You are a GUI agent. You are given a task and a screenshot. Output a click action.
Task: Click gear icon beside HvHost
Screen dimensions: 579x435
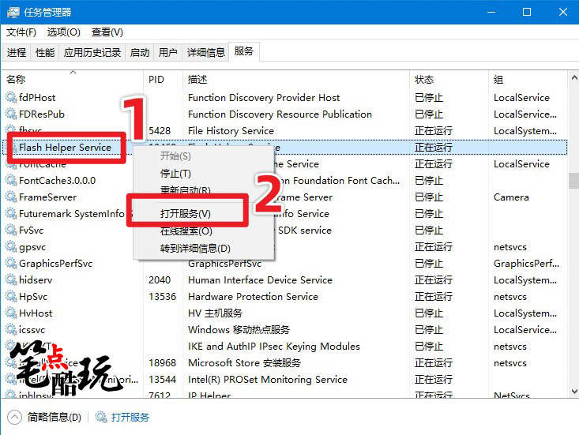click(x=11, y=313)
